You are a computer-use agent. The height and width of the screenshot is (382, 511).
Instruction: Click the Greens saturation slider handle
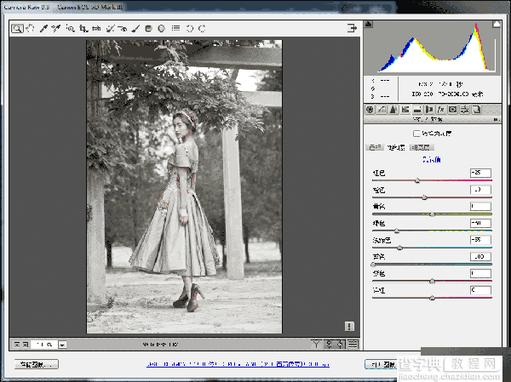(397, 231)
